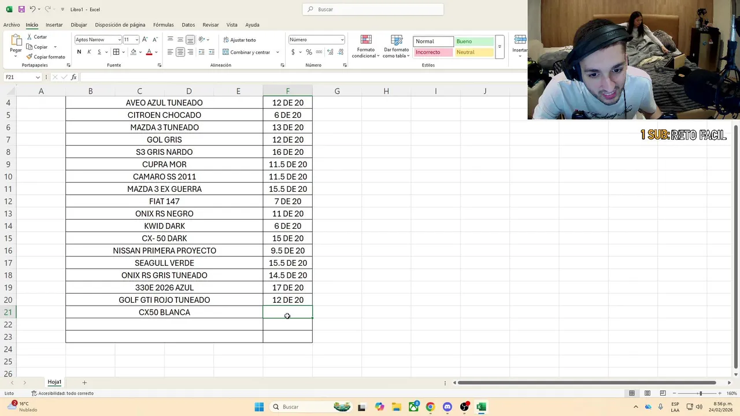Click the Copiar formato paintbrush
This screenshot has height=416, width=740.
coord(29,57)
